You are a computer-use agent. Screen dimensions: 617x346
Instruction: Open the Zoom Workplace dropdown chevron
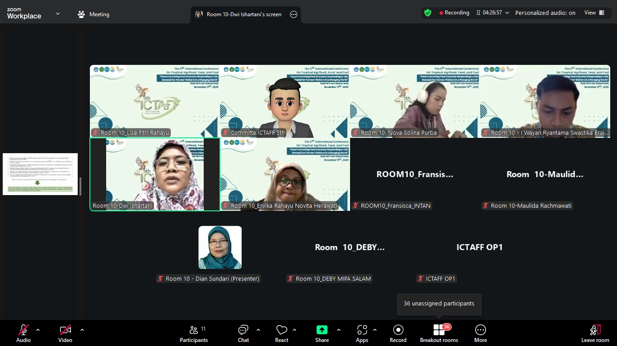coord(58,14)
